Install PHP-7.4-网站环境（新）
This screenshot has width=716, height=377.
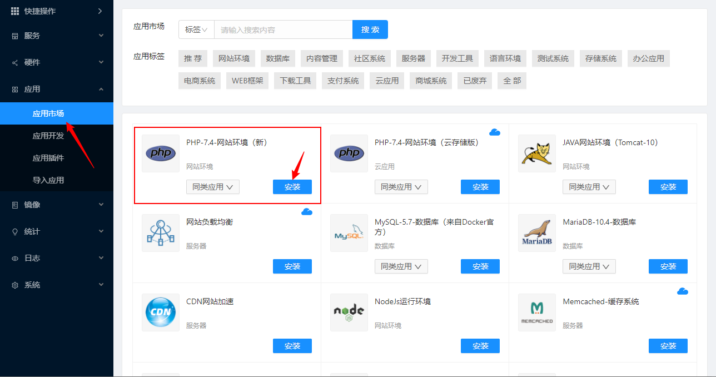click(292, 187)
